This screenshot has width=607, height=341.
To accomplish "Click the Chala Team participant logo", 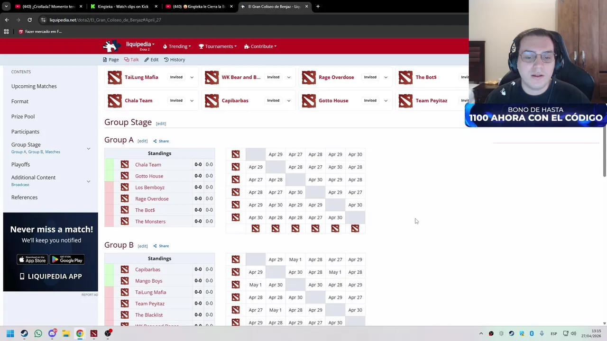I will pyautogui.click(x=115, y=100).
